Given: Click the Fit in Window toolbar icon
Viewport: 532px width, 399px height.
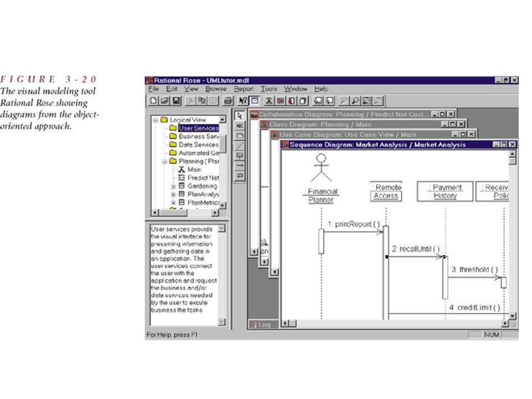Looking at the screenshot, I should tap(367, 100).
